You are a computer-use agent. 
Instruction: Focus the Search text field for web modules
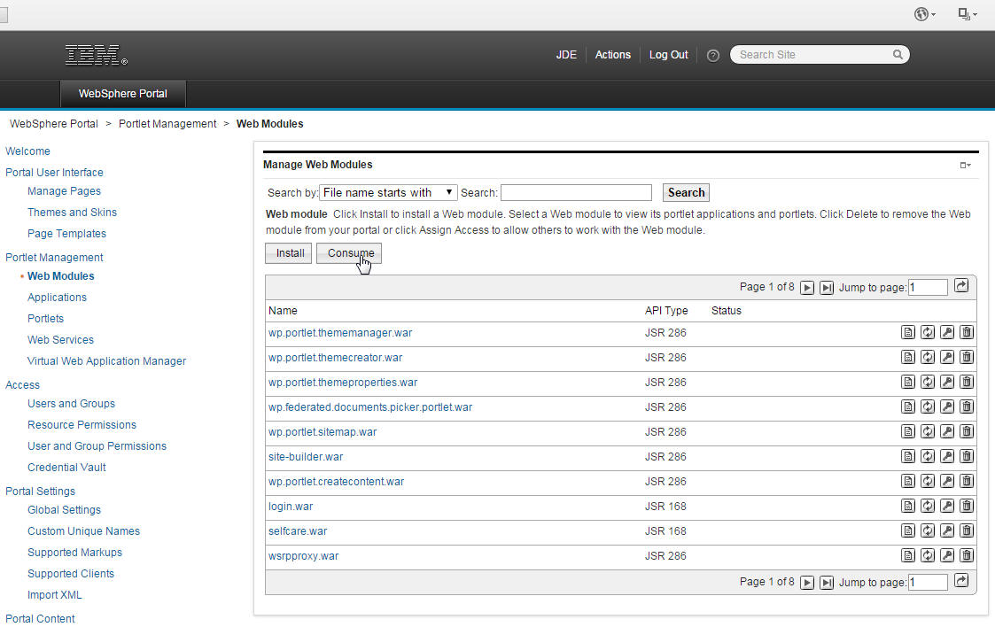point(576,193)
